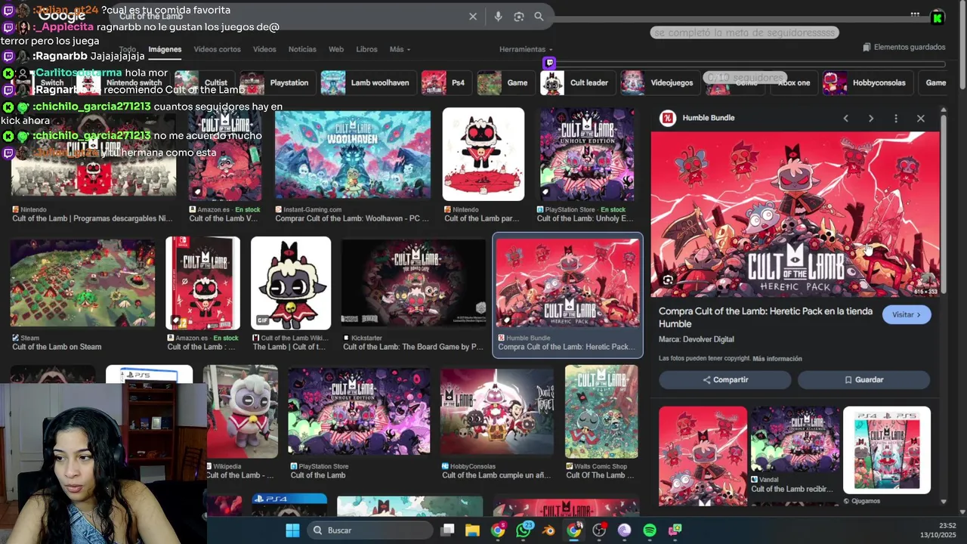Switch to Libros tab
Viewport: 967px width, 544px height.
[366, 49]
